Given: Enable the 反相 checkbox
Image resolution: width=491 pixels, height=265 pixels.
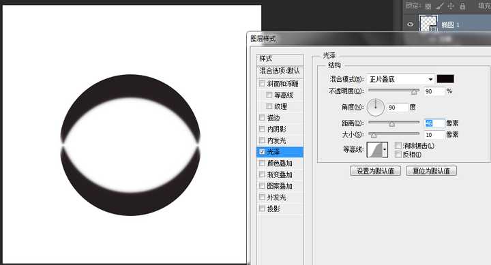Looking at the screenshot, I should [x=398, y=154].
